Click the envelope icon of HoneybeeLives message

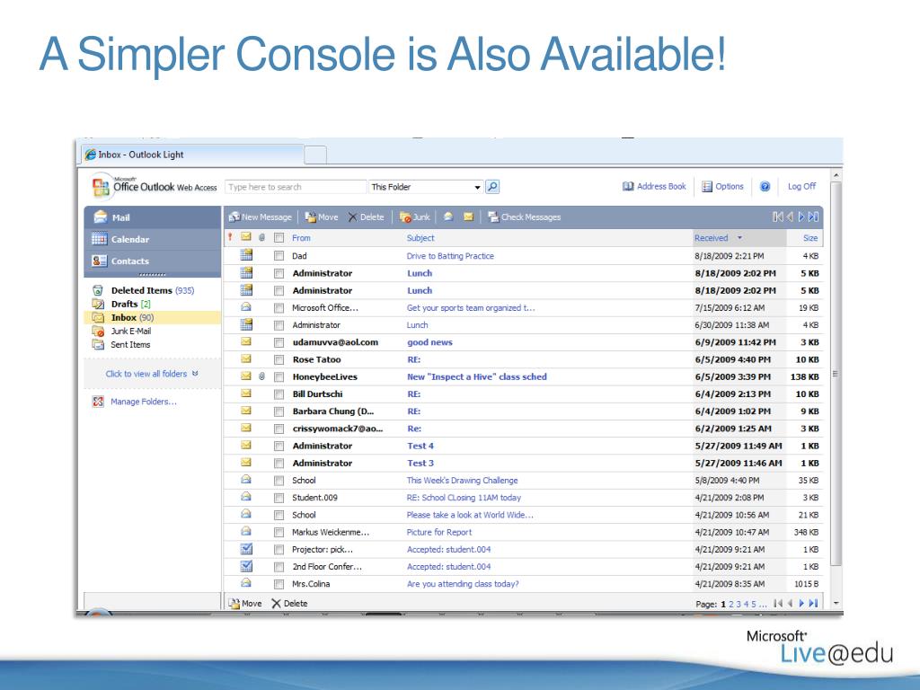tap(246, 376)
